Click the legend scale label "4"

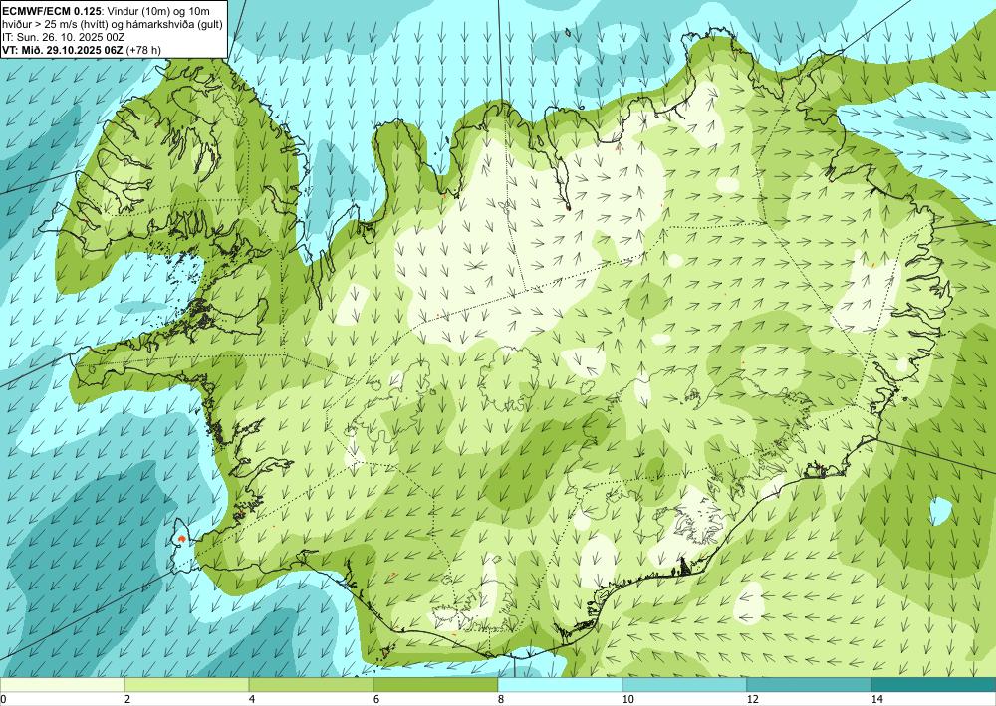point(252,699)
